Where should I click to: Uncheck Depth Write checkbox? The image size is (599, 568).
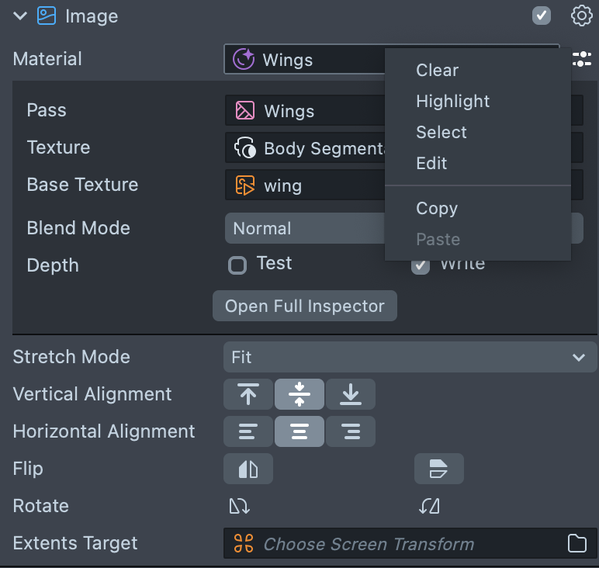pos(421,266)
